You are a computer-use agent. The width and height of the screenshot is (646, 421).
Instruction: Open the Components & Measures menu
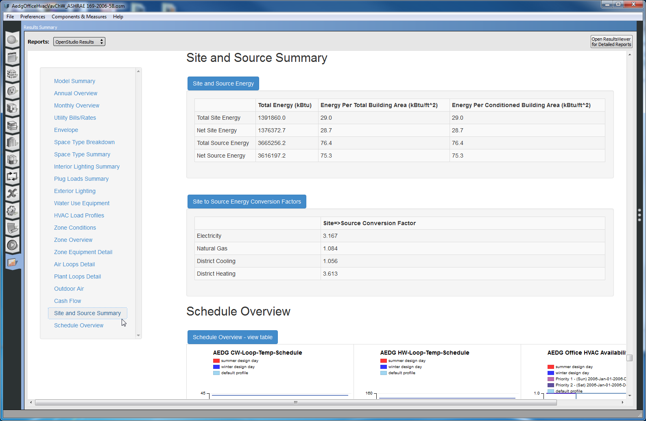[79, 17]
